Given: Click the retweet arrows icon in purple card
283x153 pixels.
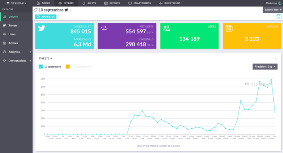Looking at the screenshot, I should [104, 28].
